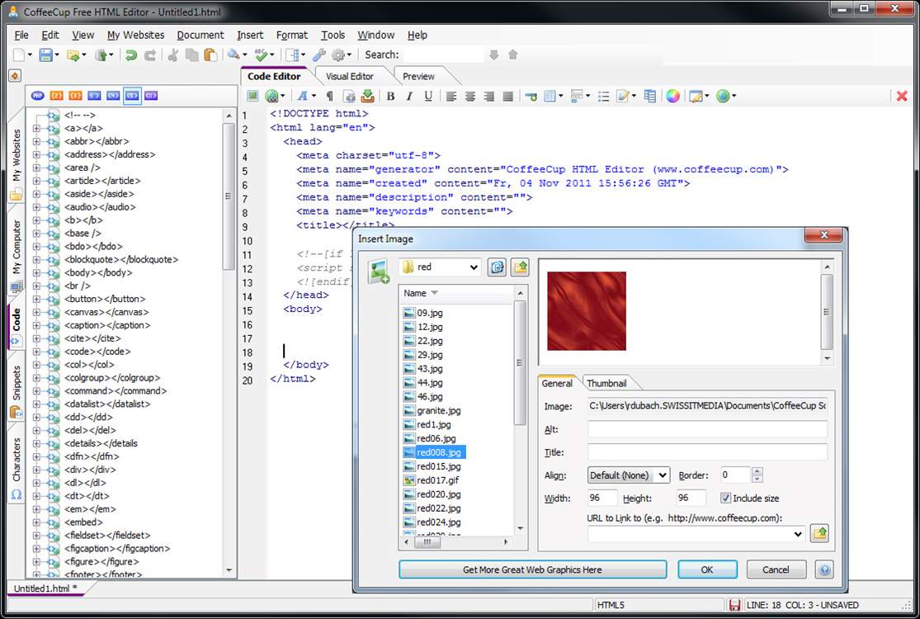The height and width of the screenshot is (619, 920).
Task: Open the File menu
Action: [21, 35]
